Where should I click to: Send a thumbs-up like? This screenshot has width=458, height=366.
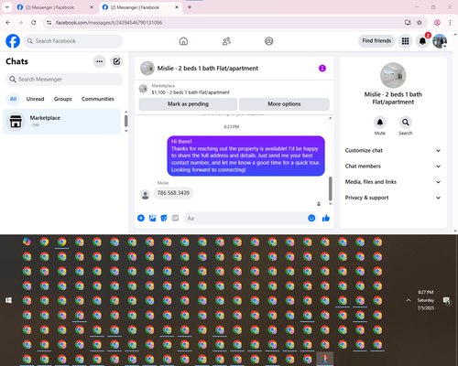click(x=326, y=218)
